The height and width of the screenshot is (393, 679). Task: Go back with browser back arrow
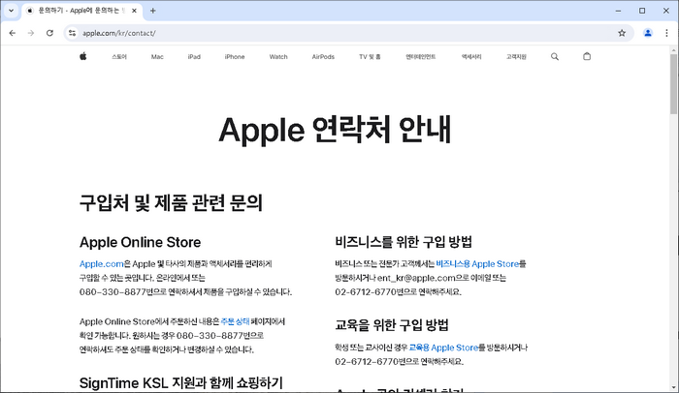tap(12, 33)
